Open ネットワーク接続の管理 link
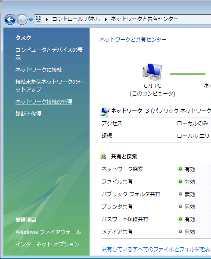 pos(44,101)
